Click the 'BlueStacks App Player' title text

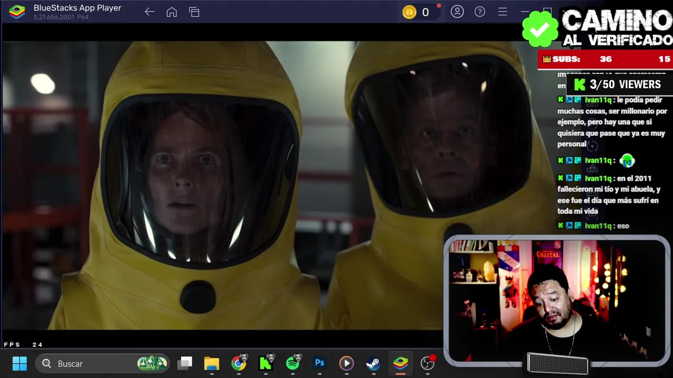point(77,8)
